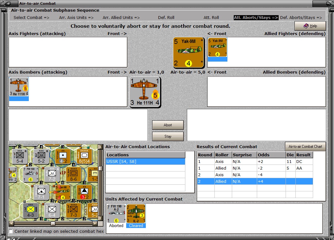
Task: Click the AA result cell in round 1 Allied row
Action: pyautogui.click(x=304, y=168)
